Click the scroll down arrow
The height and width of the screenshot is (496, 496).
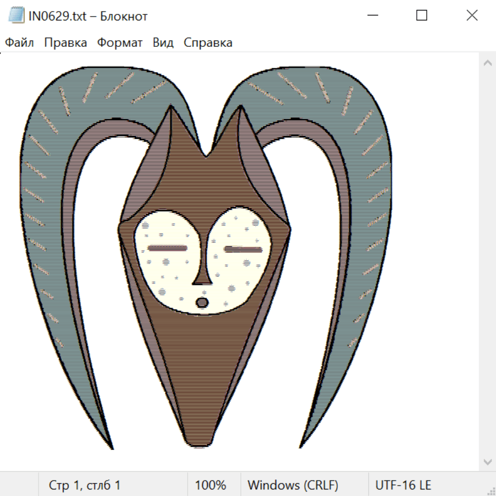487,461
